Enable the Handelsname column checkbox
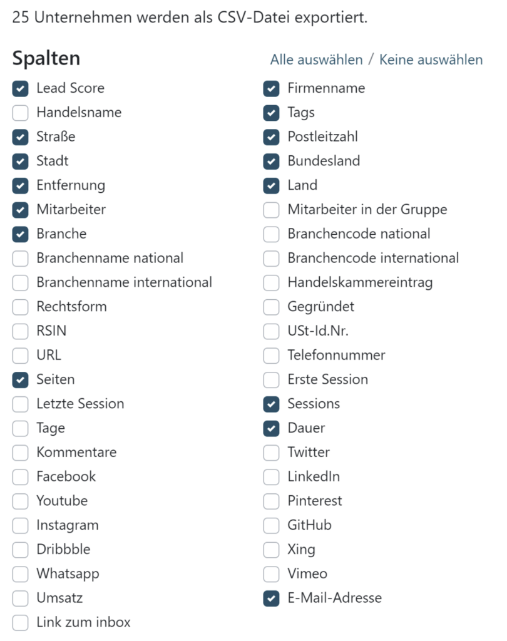 21,113
